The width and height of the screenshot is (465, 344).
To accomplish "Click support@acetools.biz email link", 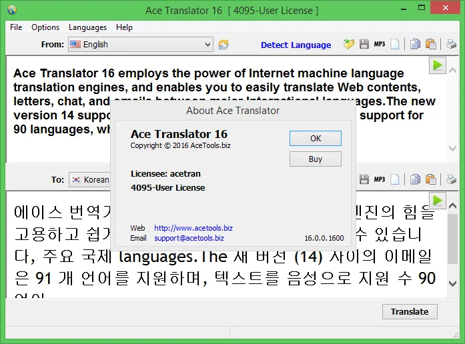I will pyautogui.click(x=189, y=238).
